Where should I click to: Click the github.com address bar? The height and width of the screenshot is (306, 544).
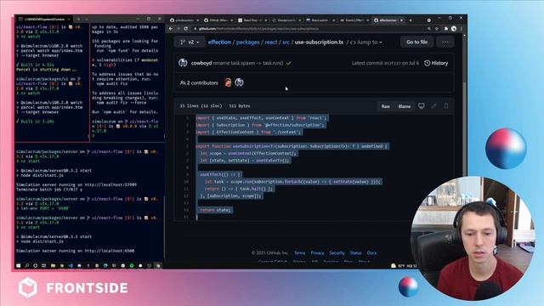[x=309, y=29]
